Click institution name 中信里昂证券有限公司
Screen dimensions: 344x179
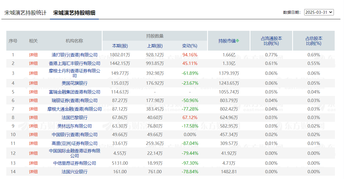pos(75,163)
